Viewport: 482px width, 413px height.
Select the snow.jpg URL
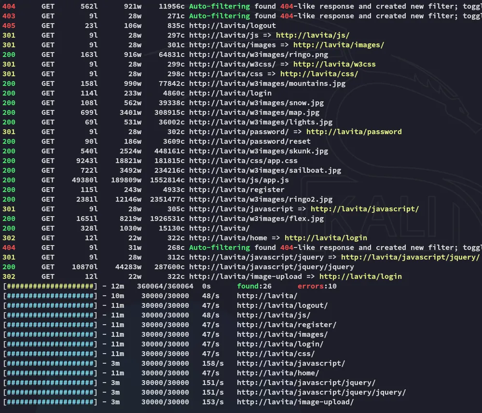coord(256,103)
